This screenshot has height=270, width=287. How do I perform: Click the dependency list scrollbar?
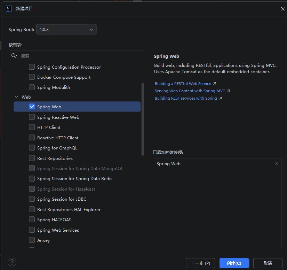coord(143,119)
